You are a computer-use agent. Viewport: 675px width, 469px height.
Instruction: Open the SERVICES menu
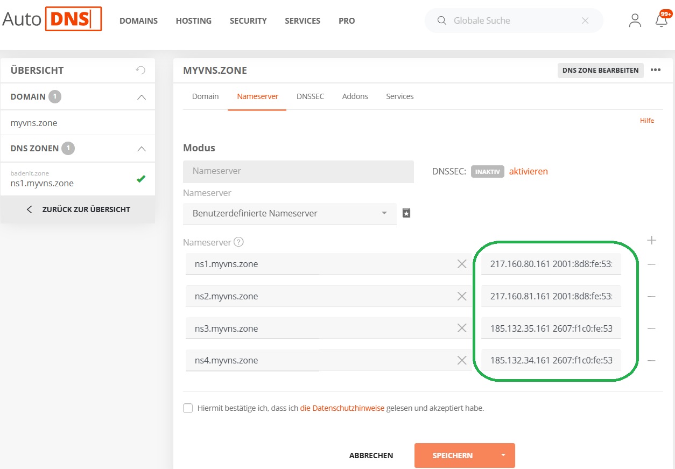(303, 20)
